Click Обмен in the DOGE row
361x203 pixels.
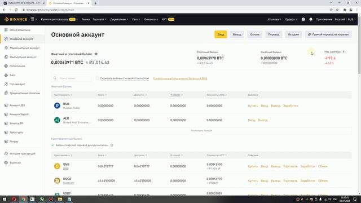(x=323, y=180)
